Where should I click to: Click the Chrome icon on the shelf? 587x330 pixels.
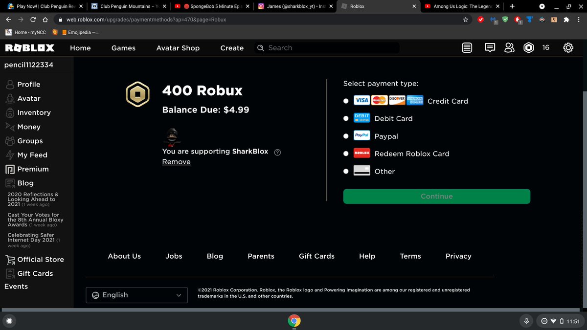pos(294,321)
